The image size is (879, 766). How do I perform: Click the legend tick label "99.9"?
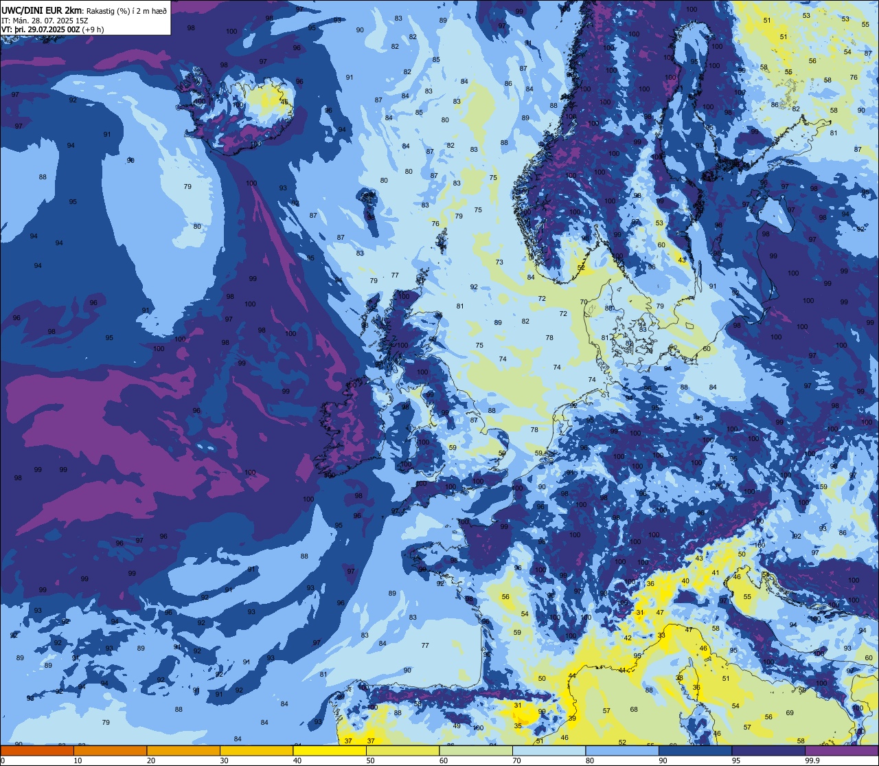coord(812,761)
